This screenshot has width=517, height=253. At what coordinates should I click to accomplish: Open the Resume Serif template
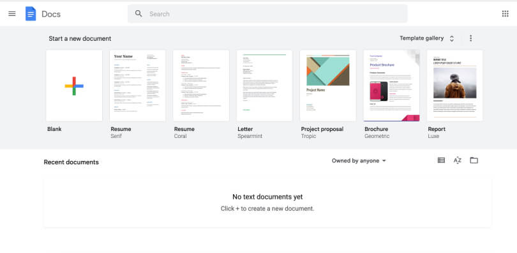[137, 86]
